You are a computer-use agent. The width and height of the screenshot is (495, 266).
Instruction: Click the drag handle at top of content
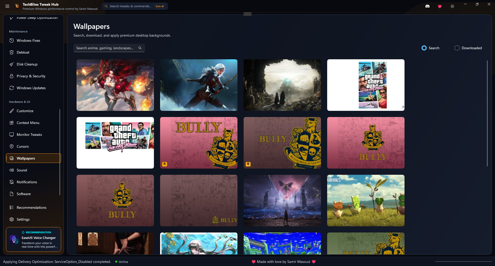[x=247, y=14]
